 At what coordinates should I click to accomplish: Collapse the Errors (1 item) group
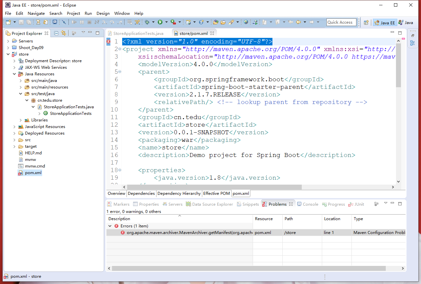[110, 226]
